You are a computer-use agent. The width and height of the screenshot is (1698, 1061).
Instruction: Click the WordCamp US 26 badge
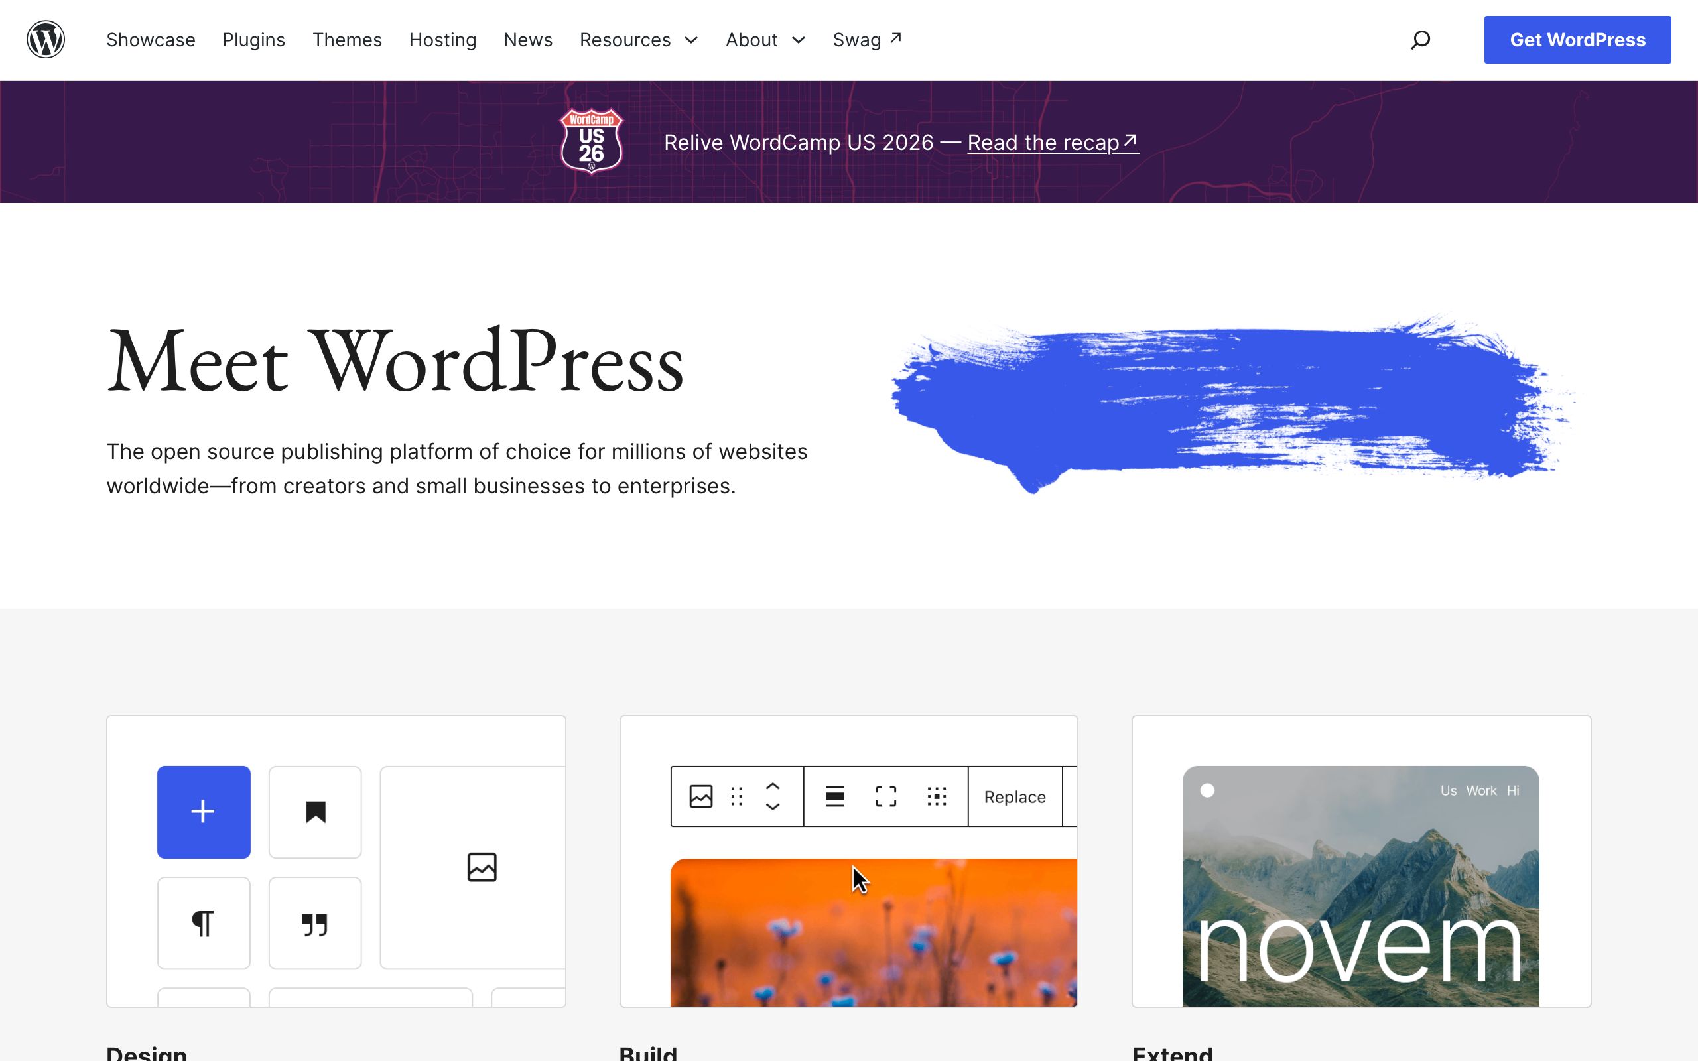click(592, 141)
